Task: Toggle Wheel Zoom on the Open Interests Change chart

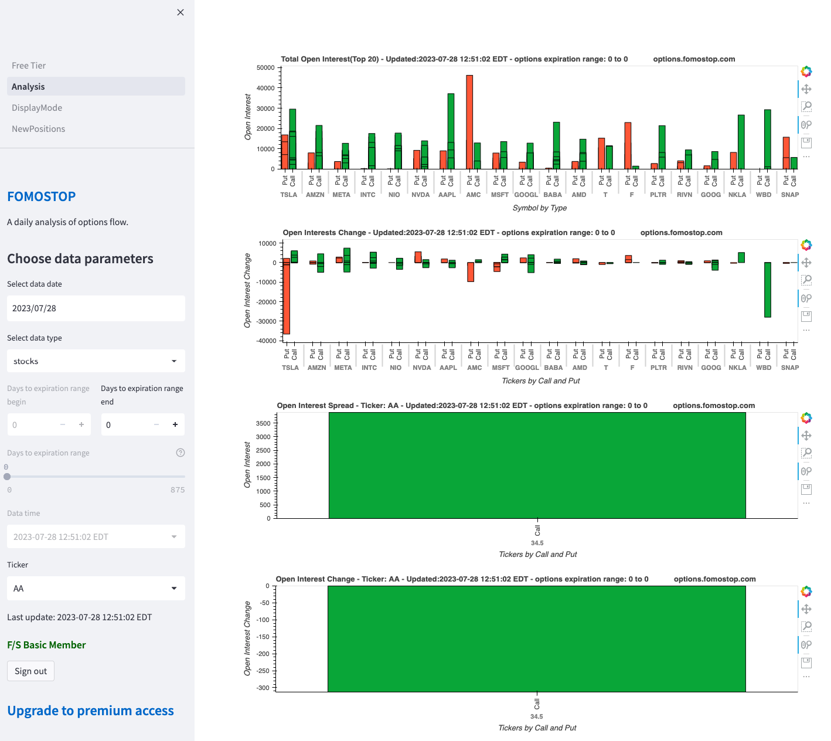Action: [x=806, y=298]
